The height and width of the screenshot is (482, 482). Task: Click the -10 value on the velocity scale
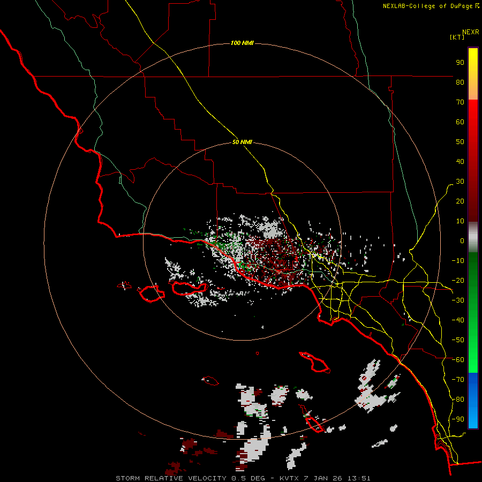[x=458, y=261]
